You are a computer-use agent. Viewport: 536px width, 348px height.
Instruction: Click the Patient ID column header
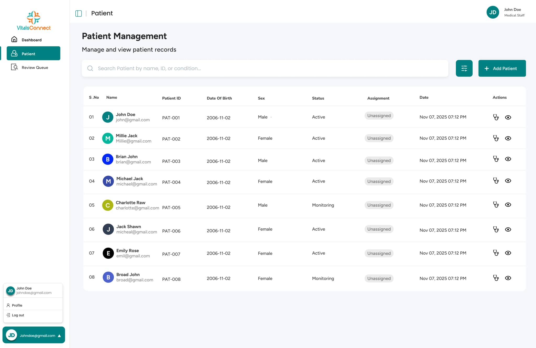click(x=171, y=98)
